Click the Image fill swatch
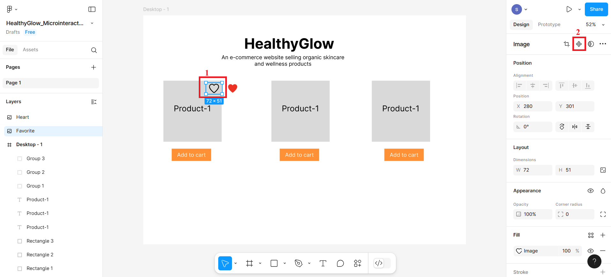Screen dimensions: 611x277 pyautogui.click(x=519, y=251)
